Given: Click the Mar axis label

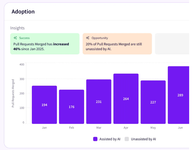Looking at the screenshot, I should coord(99,128).
